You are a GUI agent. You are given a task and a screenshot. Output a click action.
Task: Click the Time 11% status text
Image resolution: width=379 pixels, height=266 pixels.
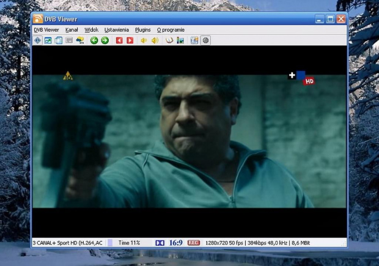coord(129,243)
